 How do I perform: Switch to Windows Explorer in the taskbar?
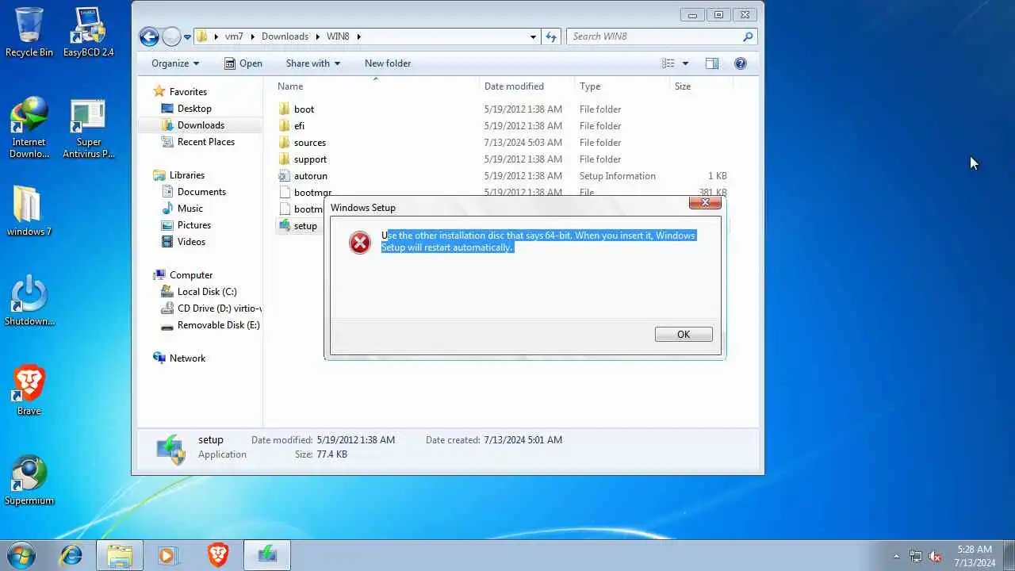tap(120, 555)
